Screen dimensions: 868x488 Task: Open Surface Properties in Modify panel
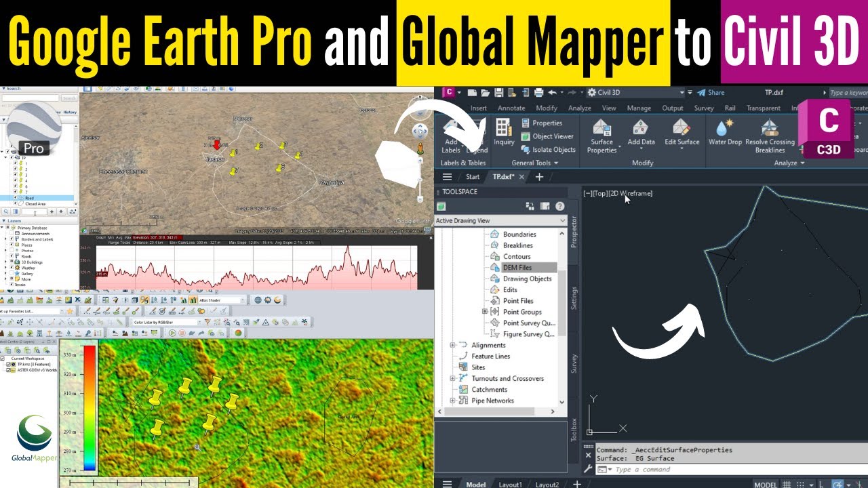[x=601, y=136]
